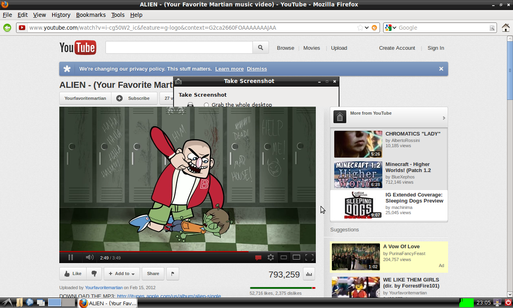Click the YouTube search input field
Screen dimensions: 513x308
(x=179, y=47)
